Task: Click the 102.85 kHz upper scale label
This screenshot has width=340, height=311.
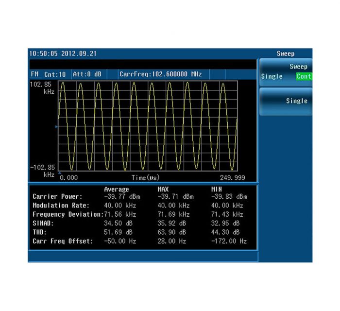Action: (x=42, y=87)
